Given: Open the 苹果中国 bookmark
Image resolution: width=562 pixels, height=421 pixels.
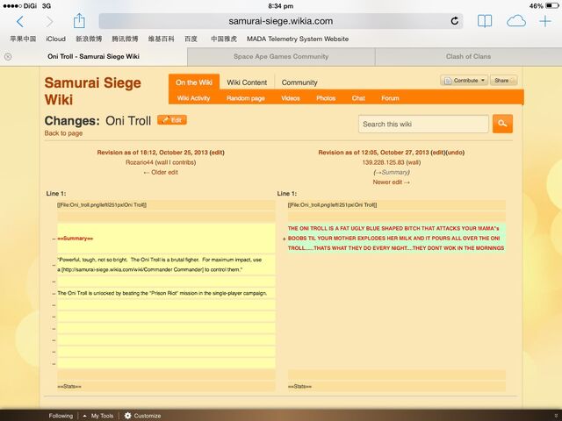Looking at the screenshot, I should (23, 39).
